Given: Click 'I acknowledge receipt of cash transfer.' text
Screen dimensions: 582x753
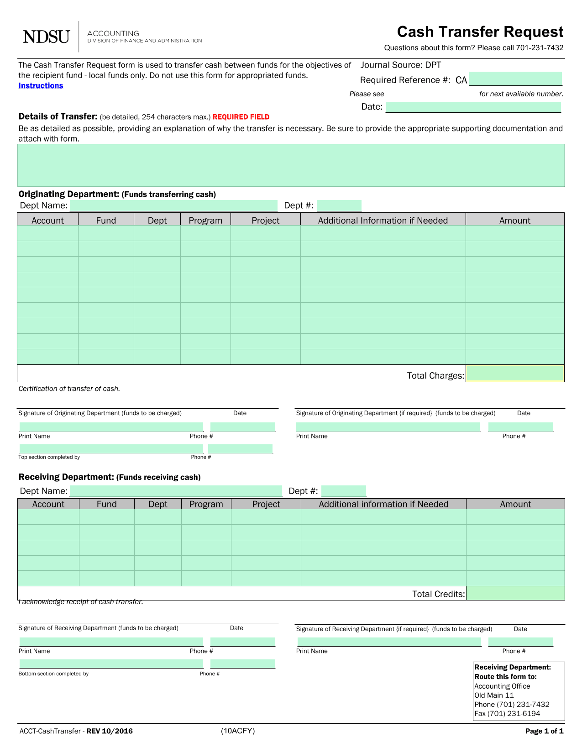Looking at the screenshot, I should click(81, 602).
